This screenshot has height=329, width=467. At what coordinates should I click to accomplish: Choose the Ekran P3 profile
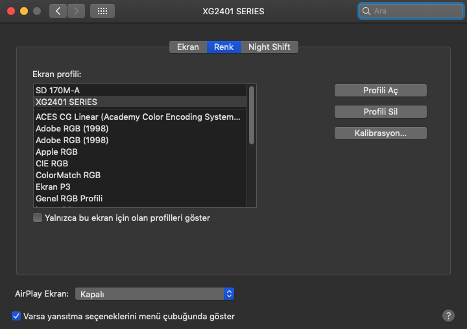54,187
